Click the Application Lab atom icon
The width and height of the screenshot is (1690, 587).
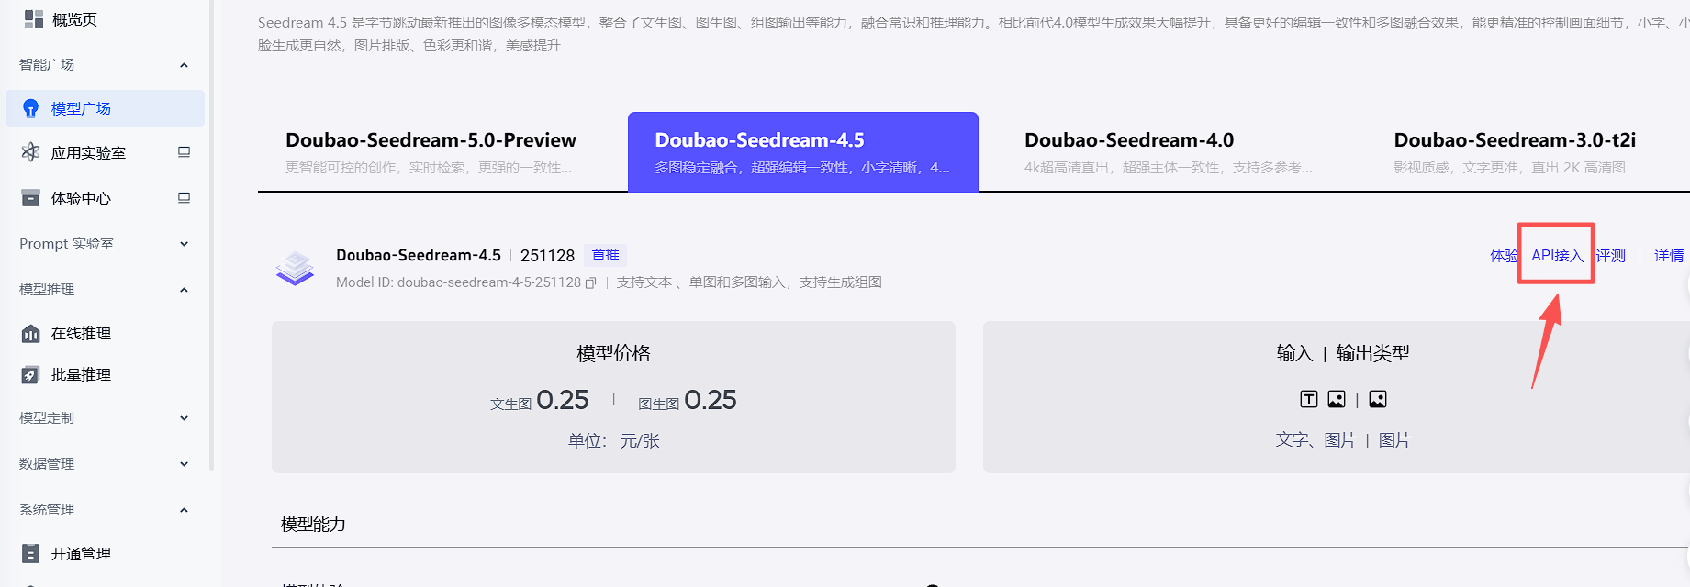[x=31, y=152]
